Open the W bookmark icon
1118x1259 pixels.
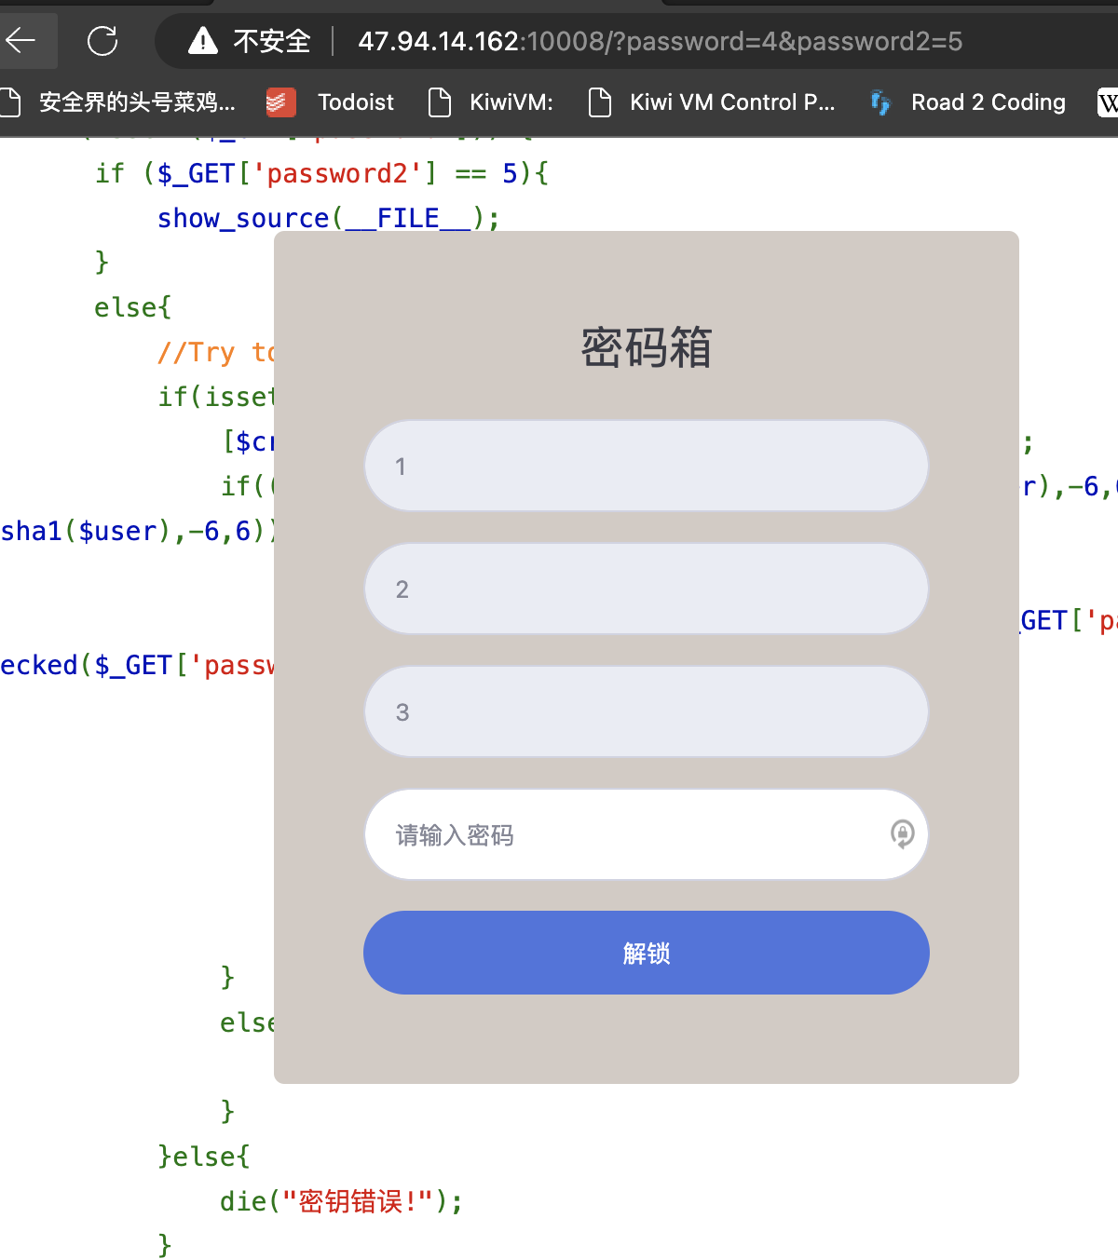click(1107, 102)
